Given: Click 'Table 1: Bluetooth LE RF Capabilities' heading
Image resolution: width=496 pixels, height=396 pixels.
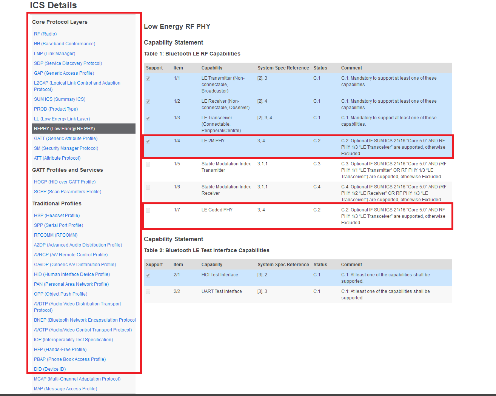Looking at the screenshot, I should click(192, 54).
